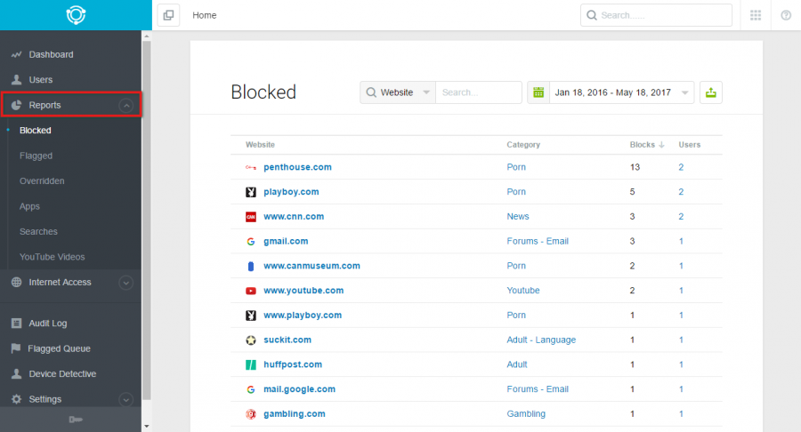The image size is (801, 432).
Task: Click the Youtube category link
Action: click(x=523, y=291)
